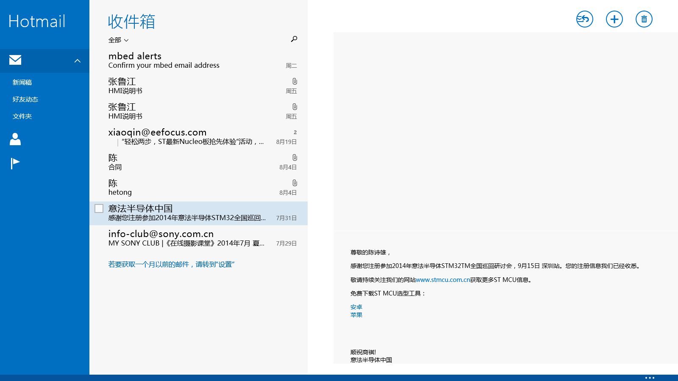Click the 苹果 download link
Screen dimensions: 678x381
356,315
